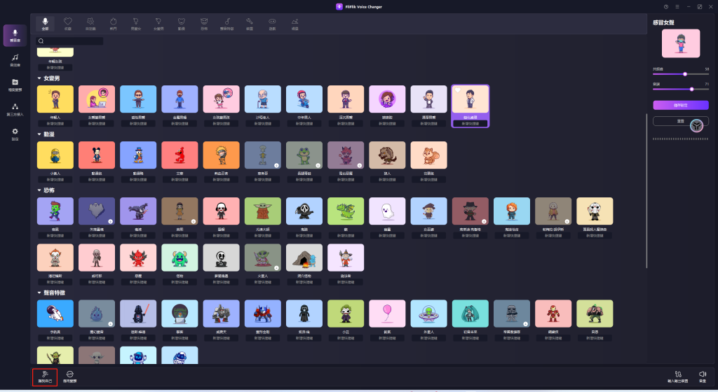718x392 pixels.
Task: Toggle hear-myself option in bottom bar
Action: [45, 377]
